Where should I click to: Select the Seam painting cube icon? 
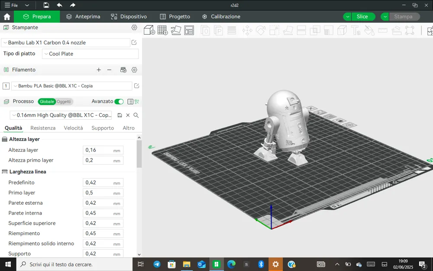(x=342, y=30)
